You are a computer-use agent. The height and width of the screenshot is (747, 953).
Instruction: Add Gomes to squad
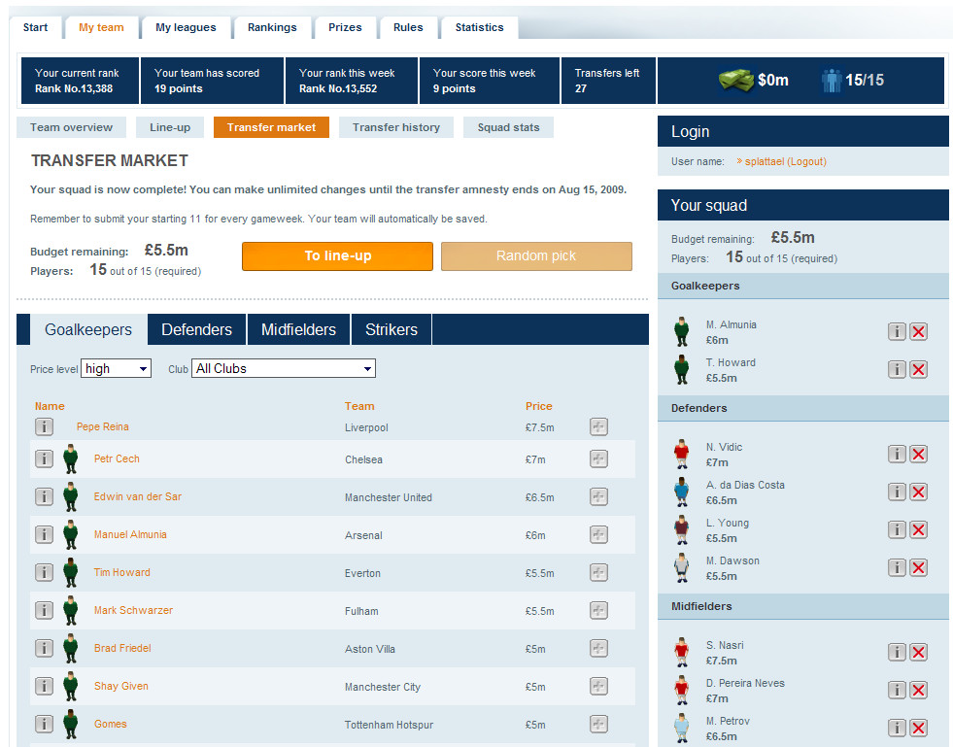[x=598, y=724]
